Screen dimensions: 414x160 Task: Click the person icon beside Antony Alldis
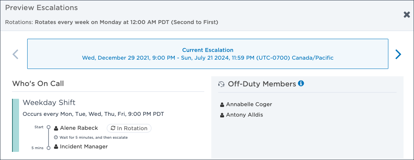222,115
